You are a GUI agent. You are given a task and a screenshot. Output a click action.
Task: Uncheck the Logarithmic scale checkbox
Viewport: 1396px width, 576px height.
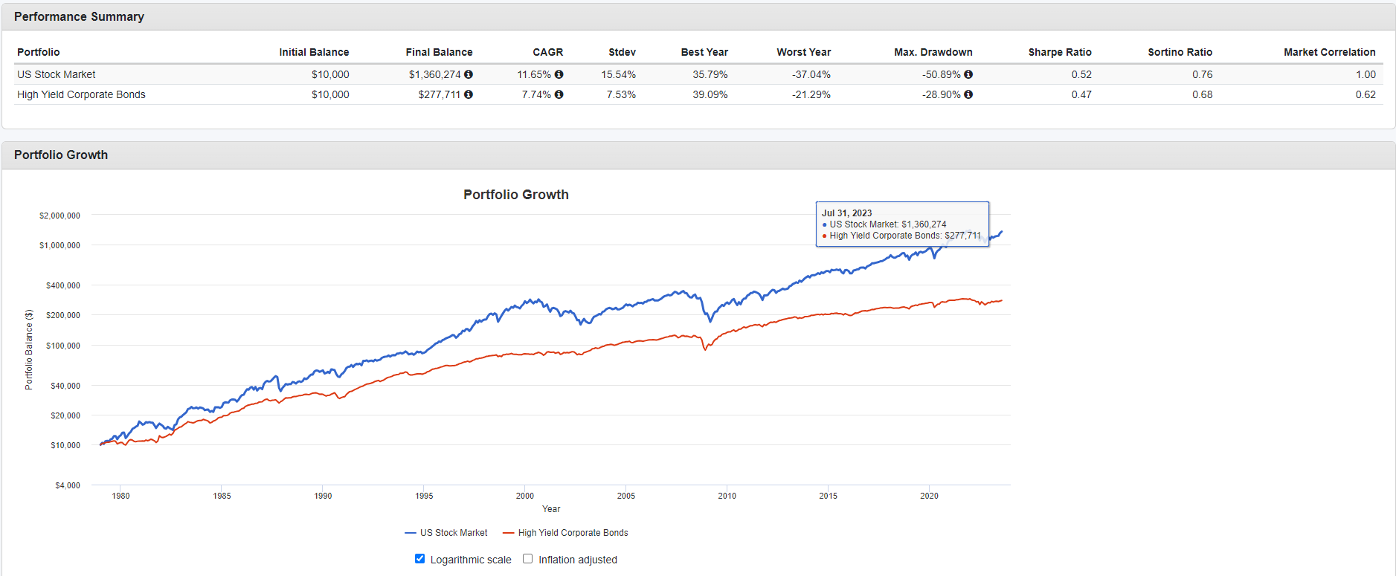click(x=419, y=559)
